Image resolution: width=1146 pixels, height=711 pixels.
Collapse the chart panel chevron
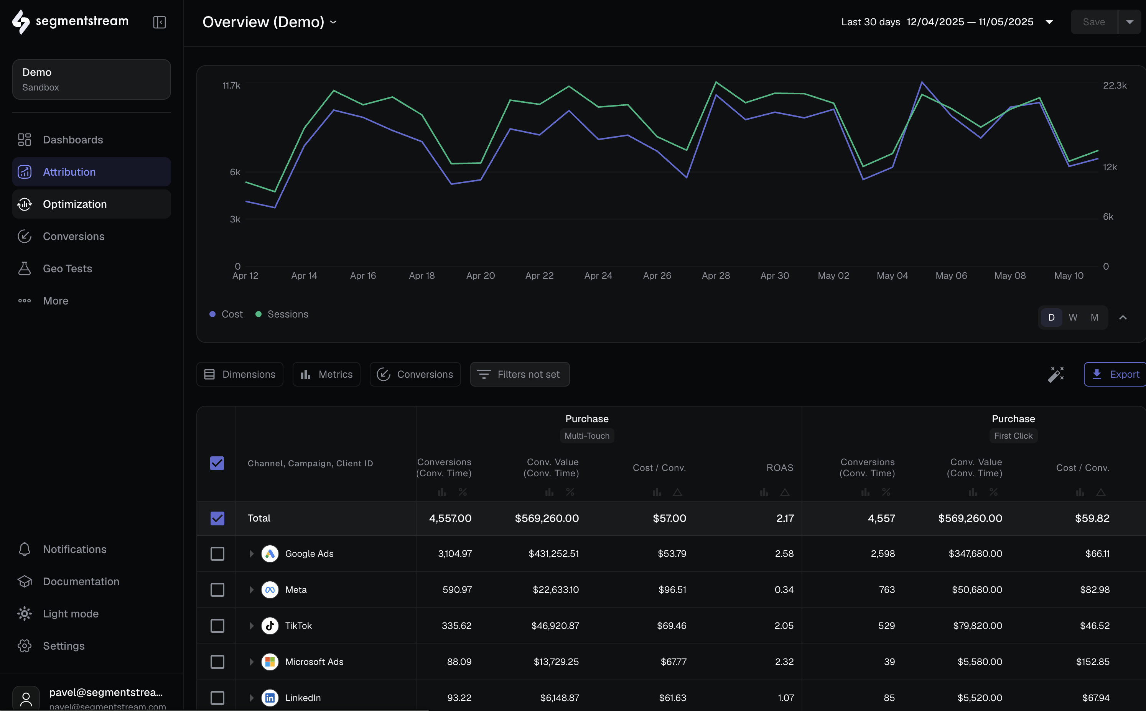pos(1123,318)
